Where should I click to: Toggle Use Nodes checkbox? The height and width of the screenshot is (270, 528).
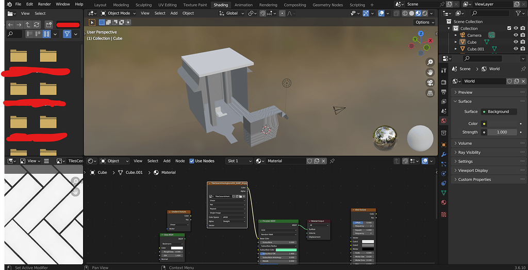click(192, 161)
